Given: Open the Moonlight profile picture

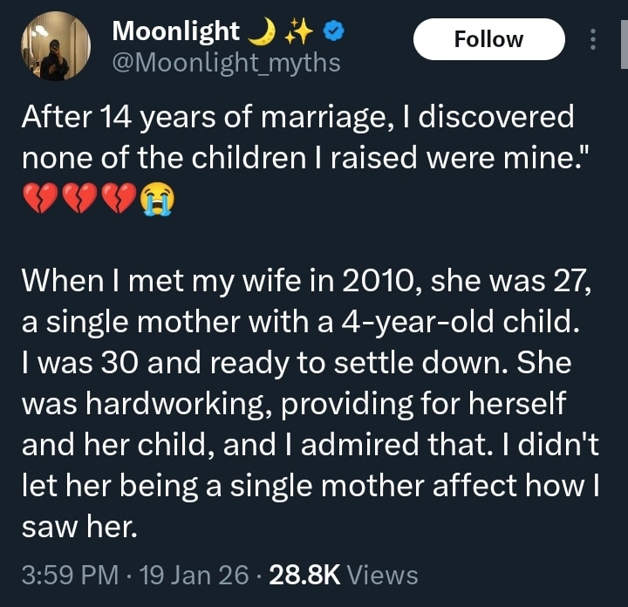Looking at the screenshot, I should pos(54,48).
